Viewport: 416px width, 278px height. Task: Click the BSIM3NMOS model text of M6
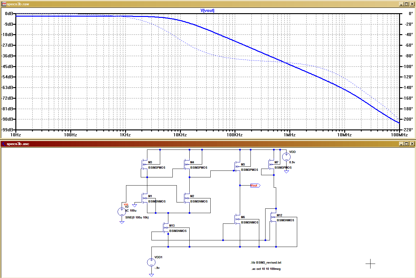[250, 222]
